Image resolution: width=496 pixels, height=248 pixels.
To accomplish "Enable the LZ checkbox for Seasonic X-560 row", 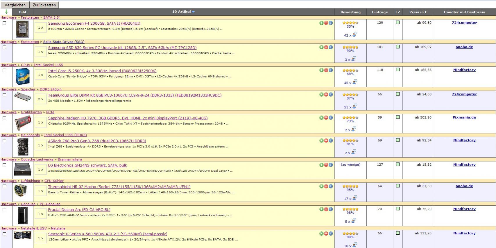I will [x=398, y=233].
